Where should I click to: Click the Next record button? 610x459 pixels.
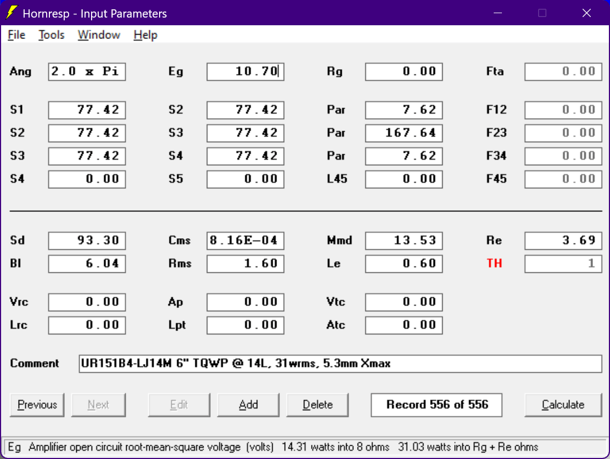[x=98, y=405]
